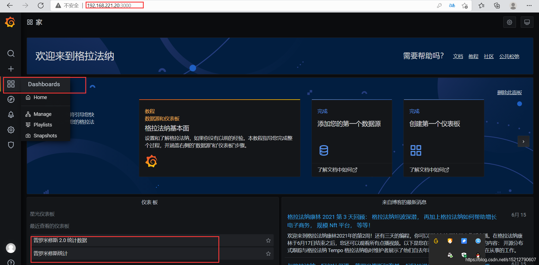Select Manage in the Dashboards menu
This screenshot has height=265, width=539.
42,114
